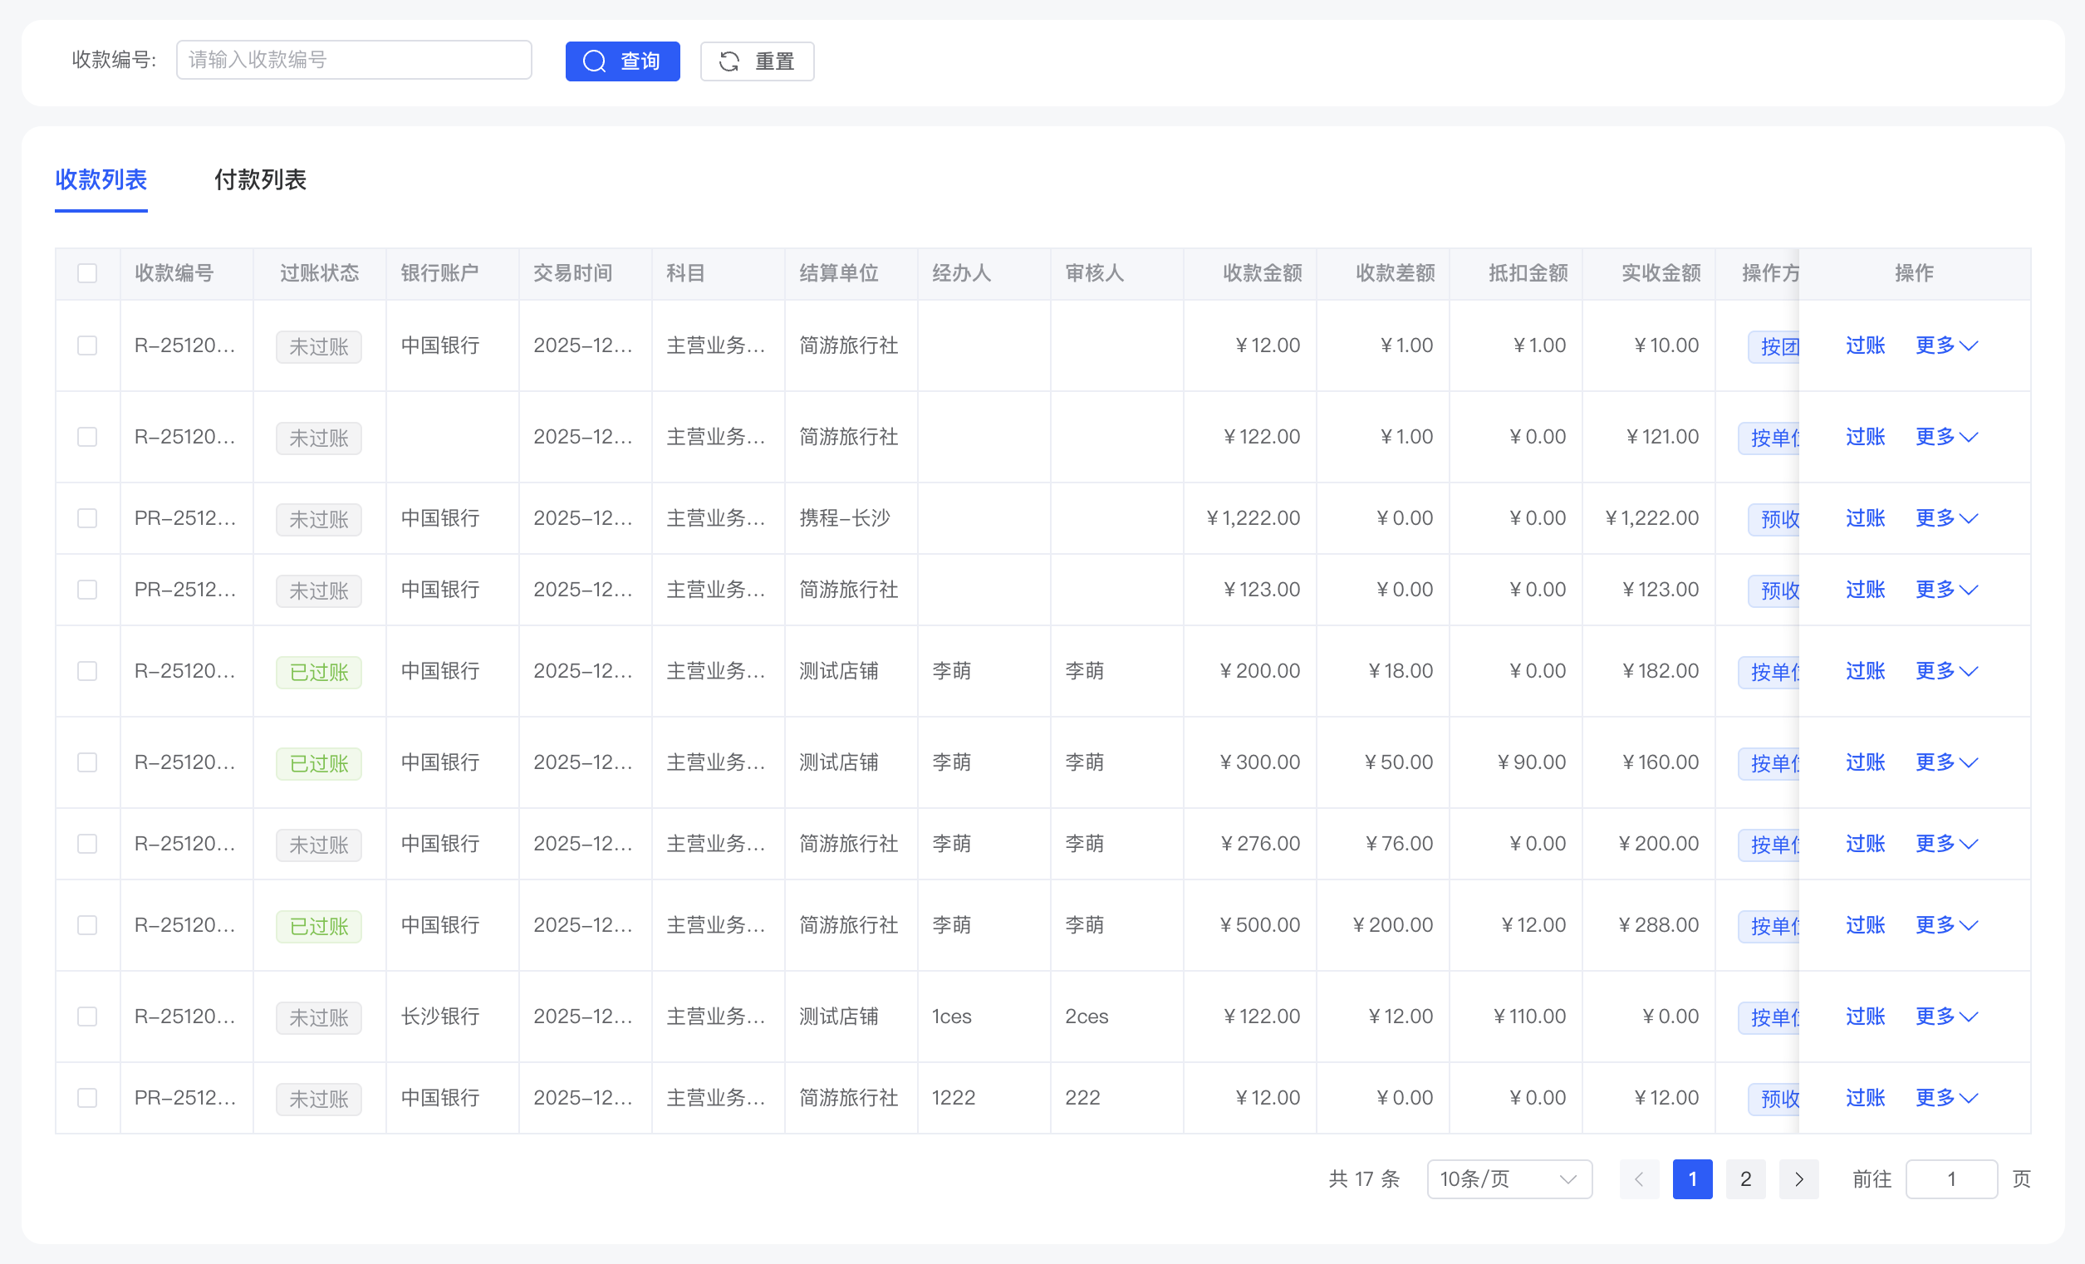Click the 重置 reset button
This screenshot has height=1264, width=2085.
click(x=757, y=61)
